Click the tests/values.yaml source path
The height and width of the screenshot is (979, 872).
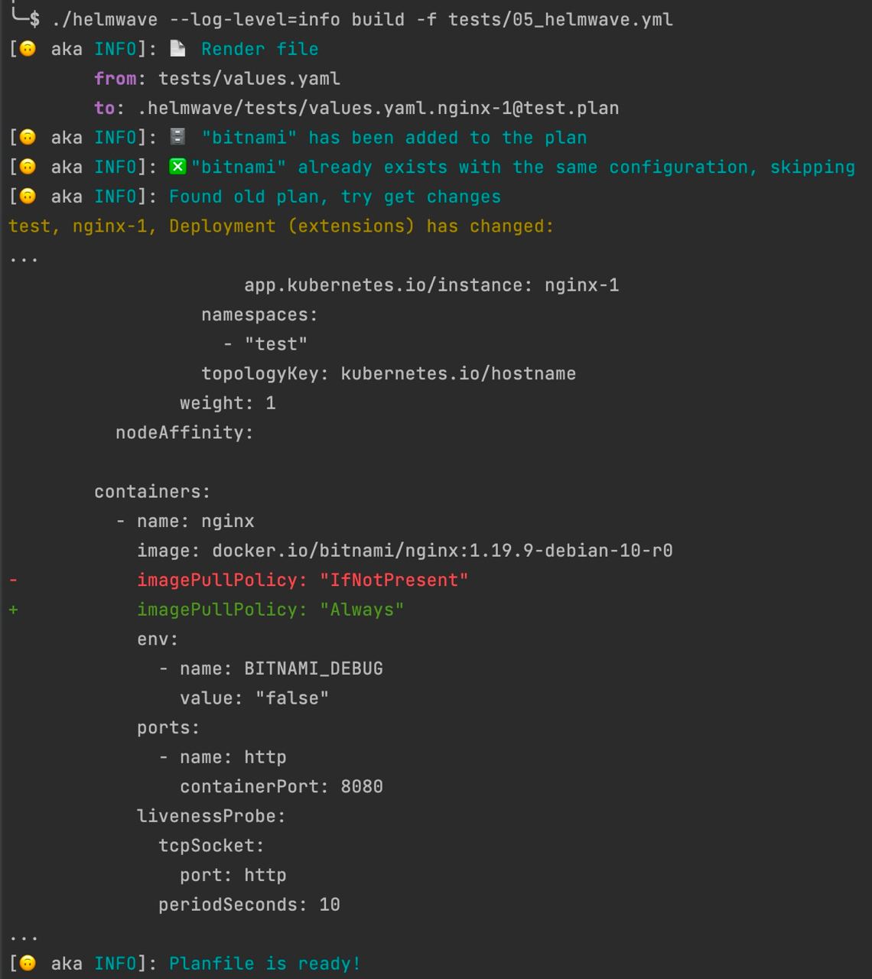coord(249,79)
